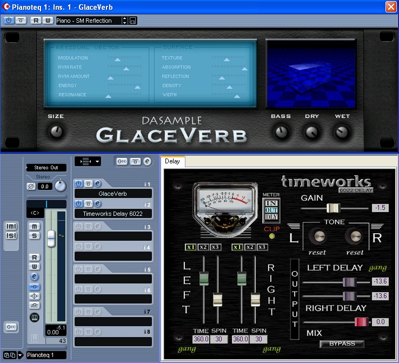
Task: Enable Read automation (R) in plugin toolbar
Action: click(x=36, y=21)
